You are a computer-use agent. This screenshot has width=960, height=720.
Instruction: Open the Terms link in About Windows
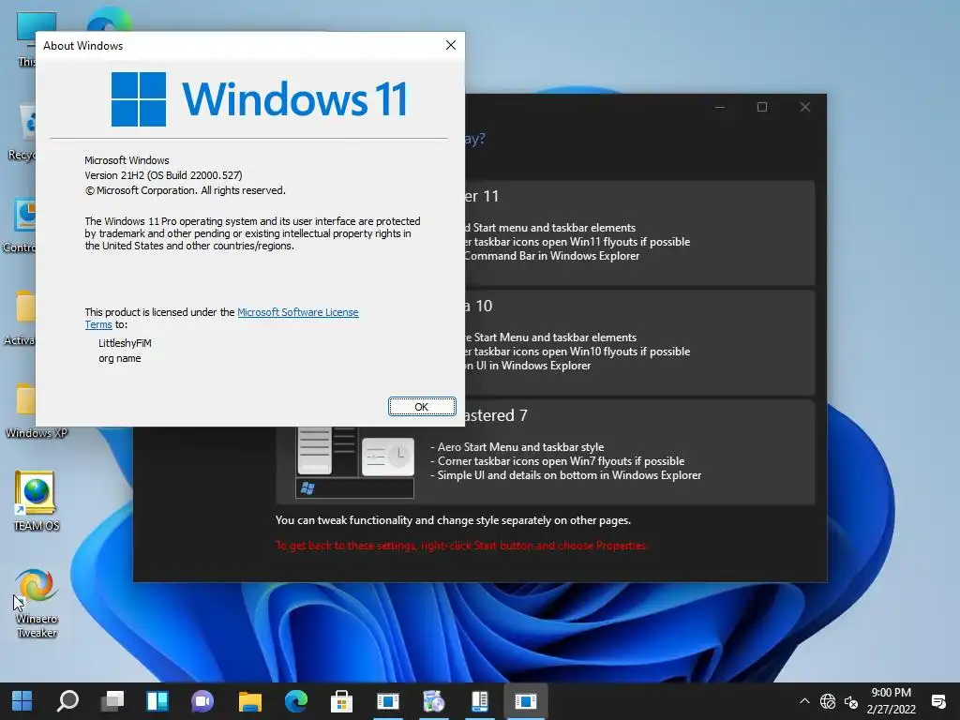(x=97, y=324)
